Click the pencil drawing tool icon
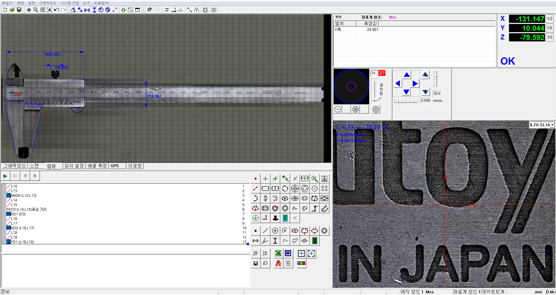556x295 pixels. (324, 208)
